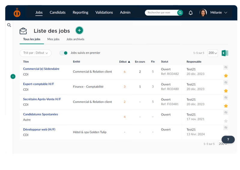Open the notifications bell
The width and height of the screenshot is (240, 170).
coord(190,13)
